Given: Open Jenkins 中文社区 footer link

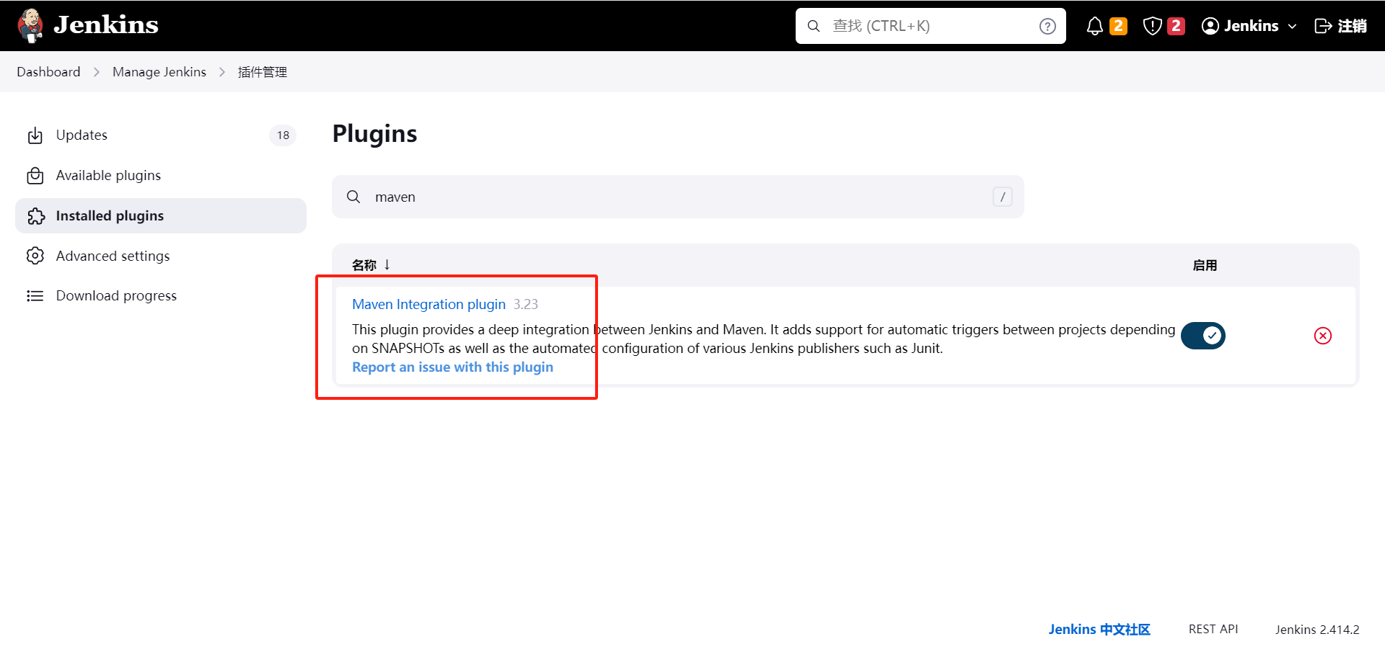Looking at the screenshot, I should (1099, 630).
